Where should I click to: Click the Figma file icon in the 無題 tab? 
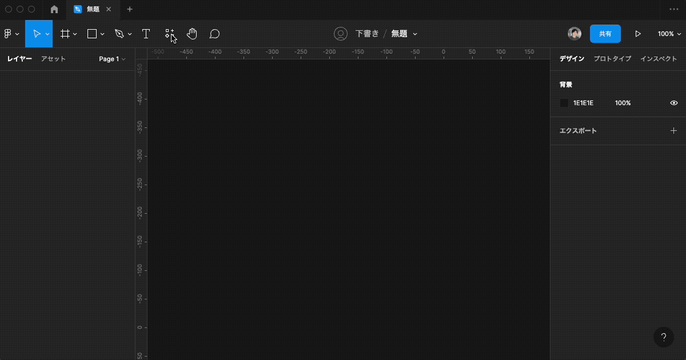pos(78,9)
